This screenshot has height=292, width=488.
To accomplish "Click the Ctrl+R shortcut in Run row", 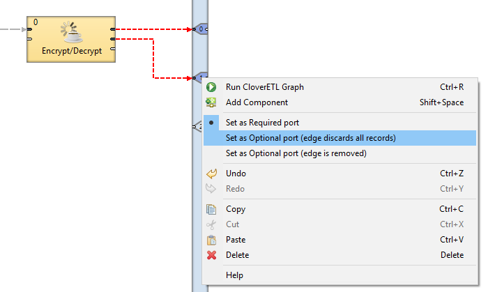I will [x=452, y=87].
